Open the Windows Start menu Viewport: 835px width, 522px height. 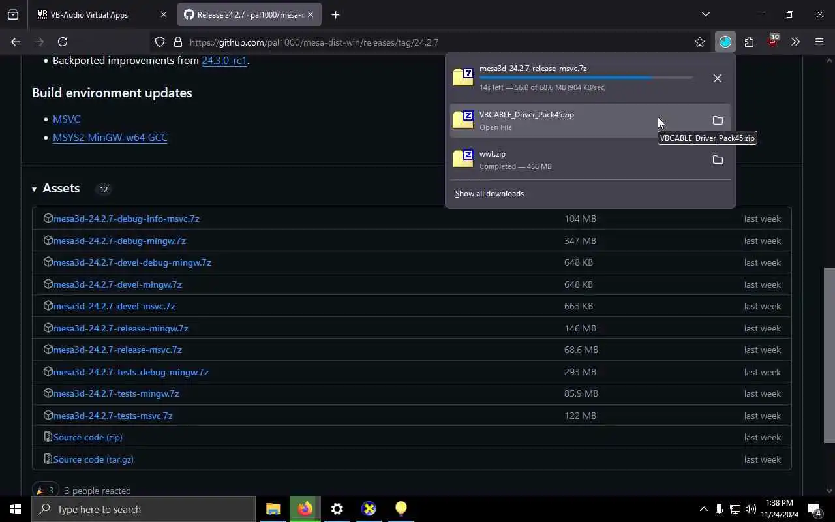[16, 509]
